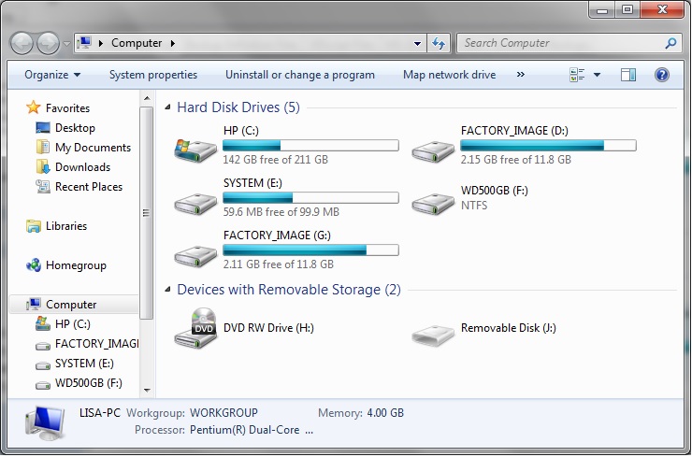This screenshot has height=457, width=692.
Task: Click Uninstall or change a program
Action: 300,75
